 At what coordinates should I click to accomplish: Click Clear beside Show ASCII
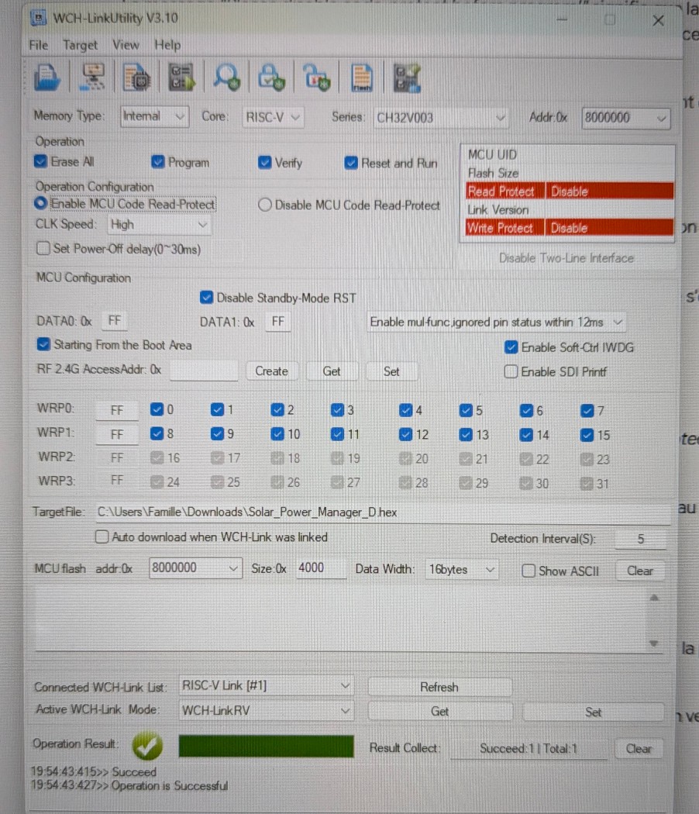click(639, 571)
